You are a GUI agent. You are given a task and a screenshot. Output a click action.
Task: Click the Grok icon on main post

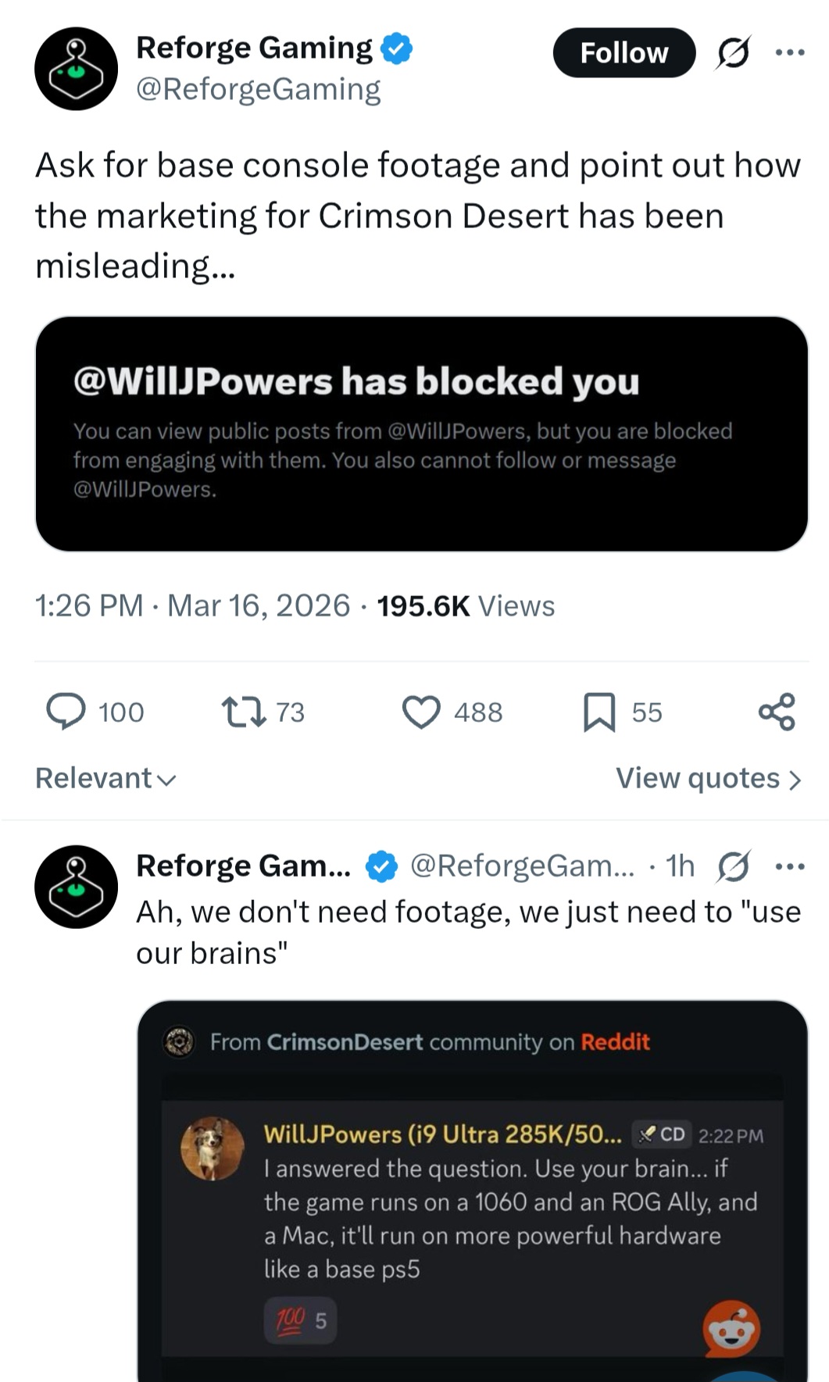point(733,53)
